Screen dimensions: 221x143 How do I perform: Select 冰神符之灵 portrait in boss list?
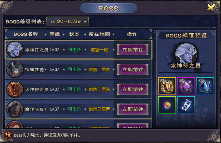(15, 50)
